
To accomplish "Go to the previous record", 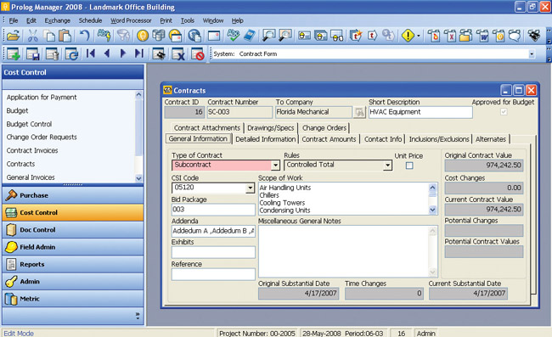I will [107, 53].
